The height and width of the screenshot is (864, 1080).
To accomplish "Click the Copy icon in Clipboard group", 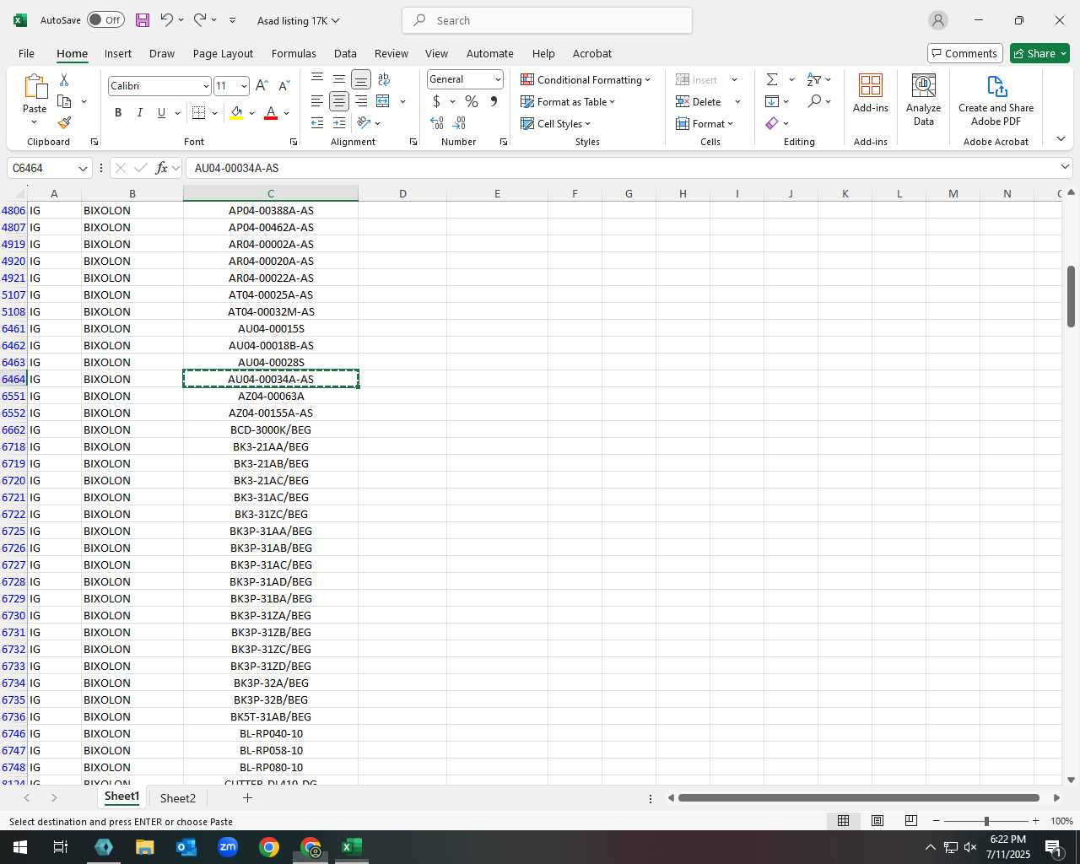I will pos(64,101).
